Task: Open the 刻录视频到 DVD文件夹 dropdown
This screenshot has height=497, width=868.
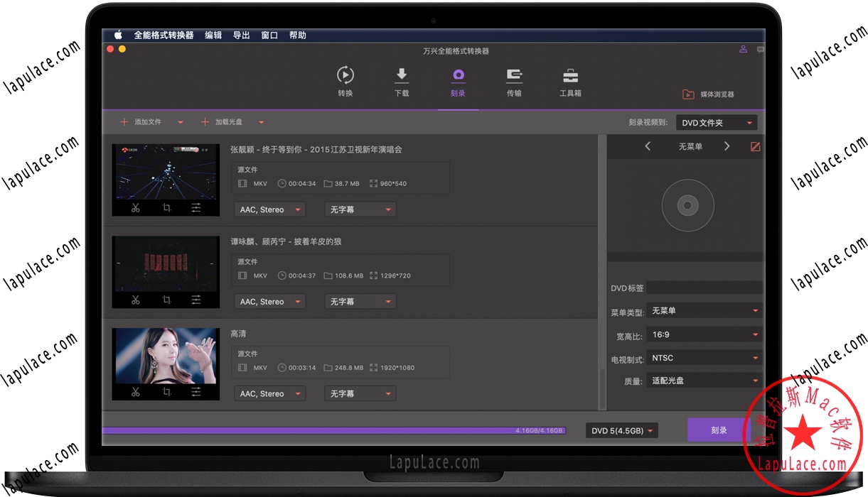Action: (x=716, y=122)
